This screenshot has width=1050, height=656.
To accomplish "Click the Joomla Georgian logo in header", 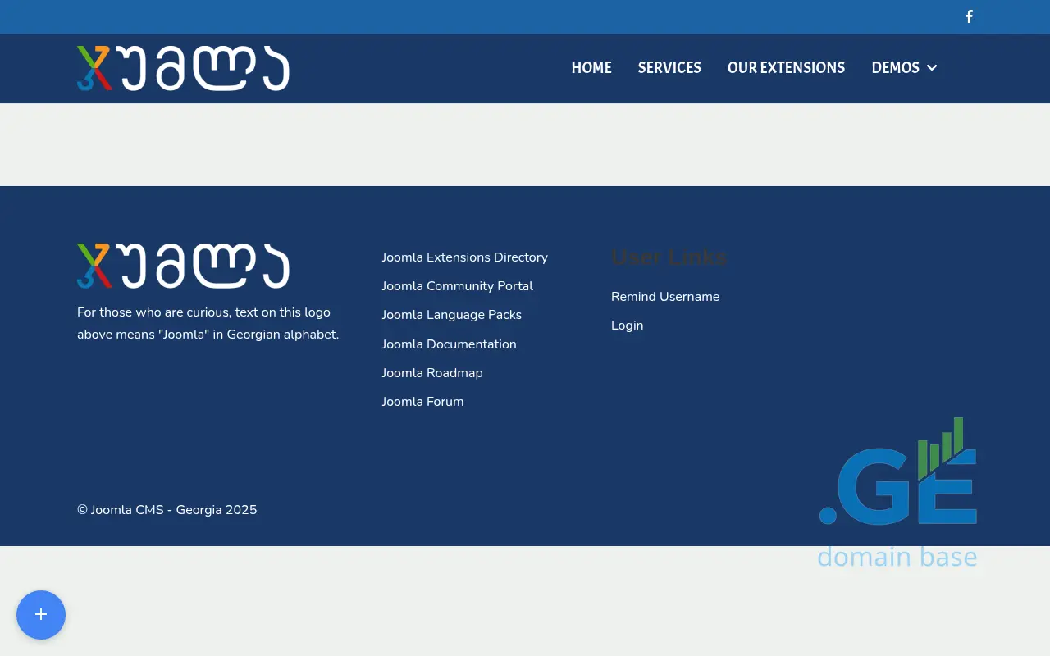I will (183, 68).
